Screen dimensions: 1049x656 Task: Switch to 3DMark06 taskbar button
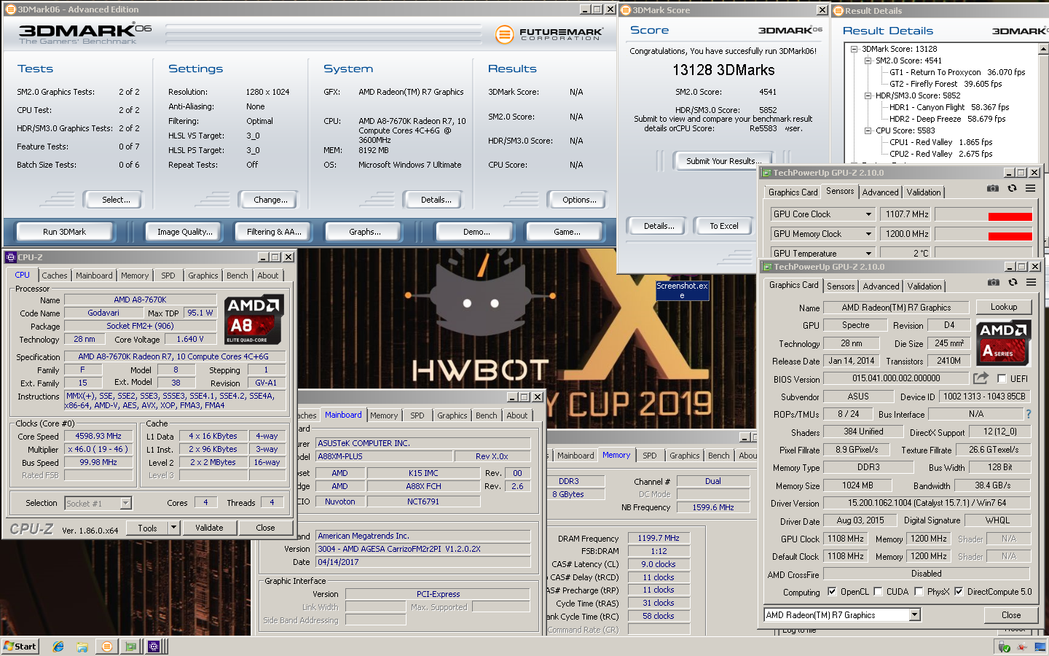click(107, 647)
